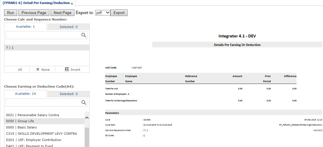
Task: Open the Export to format dropdown
Action: pos(103,13)
